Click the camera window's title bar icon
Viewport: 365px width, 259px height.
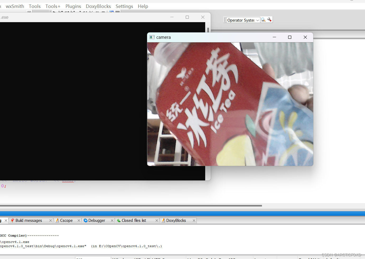[x=152, y=37]
